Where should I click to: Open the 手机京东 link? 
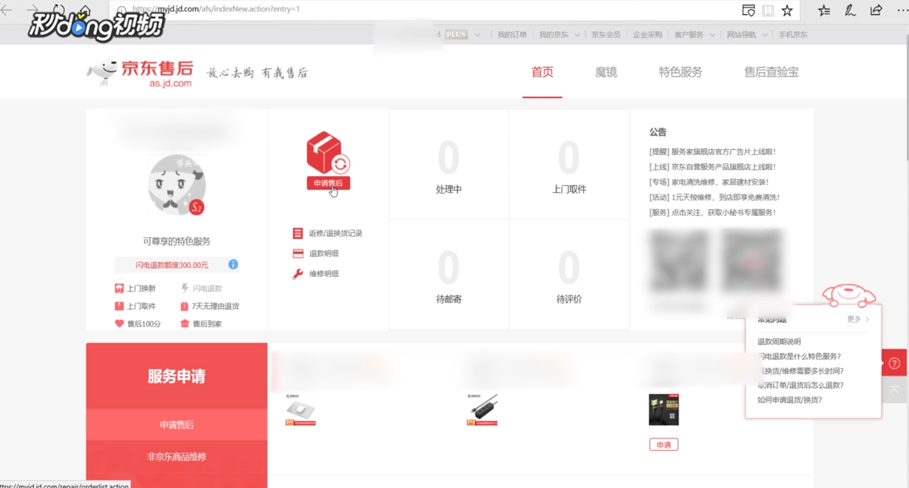[793, 35]
